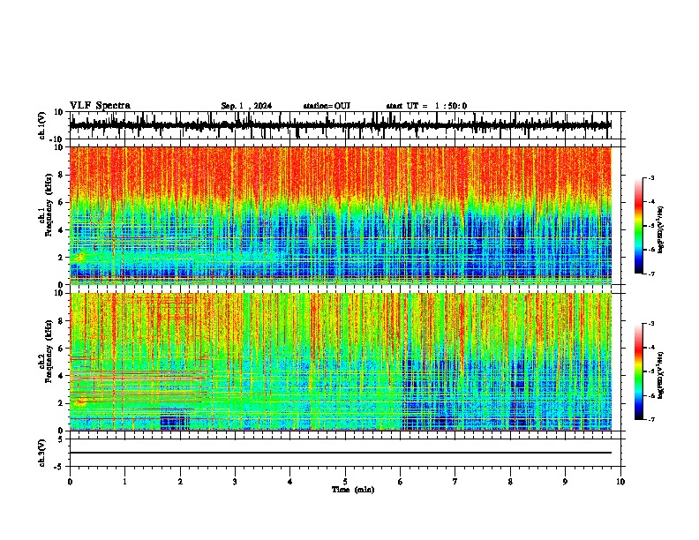
Task: Click the ch.1 spectrogram "8" kHz tick label
Action: click(62, 175)
